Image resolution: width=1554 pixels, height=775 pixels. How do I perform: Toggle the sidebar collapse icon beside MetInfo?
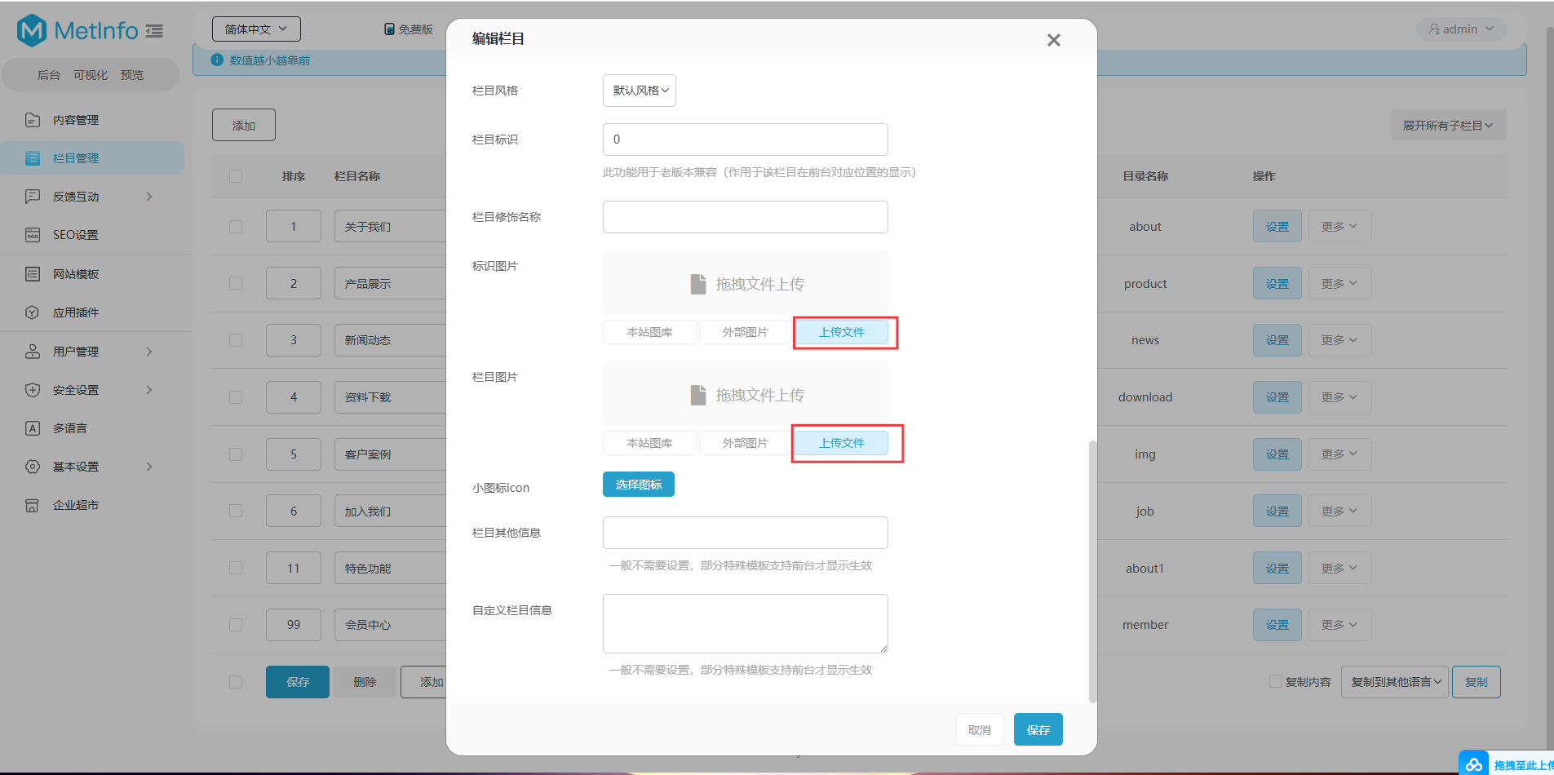(x=154, y=31)
